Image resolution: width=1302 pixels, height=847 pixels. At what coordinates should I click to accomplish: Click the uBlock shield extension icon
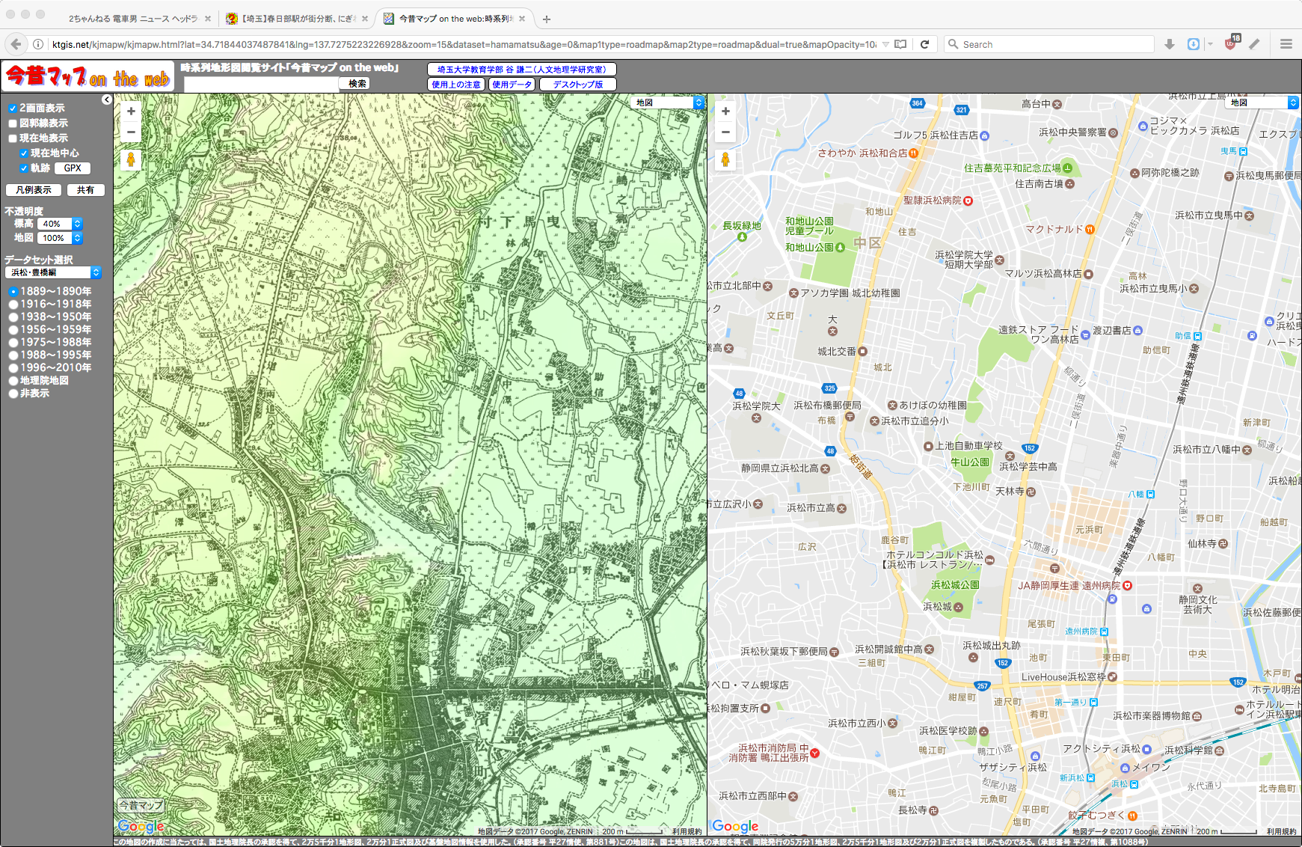[x=1231, y=43]
